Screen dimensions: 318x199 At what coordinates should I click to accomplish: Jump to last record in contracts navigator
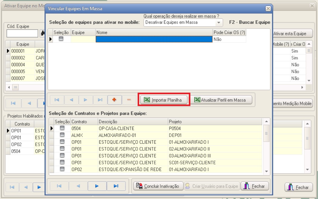point(116,186)
